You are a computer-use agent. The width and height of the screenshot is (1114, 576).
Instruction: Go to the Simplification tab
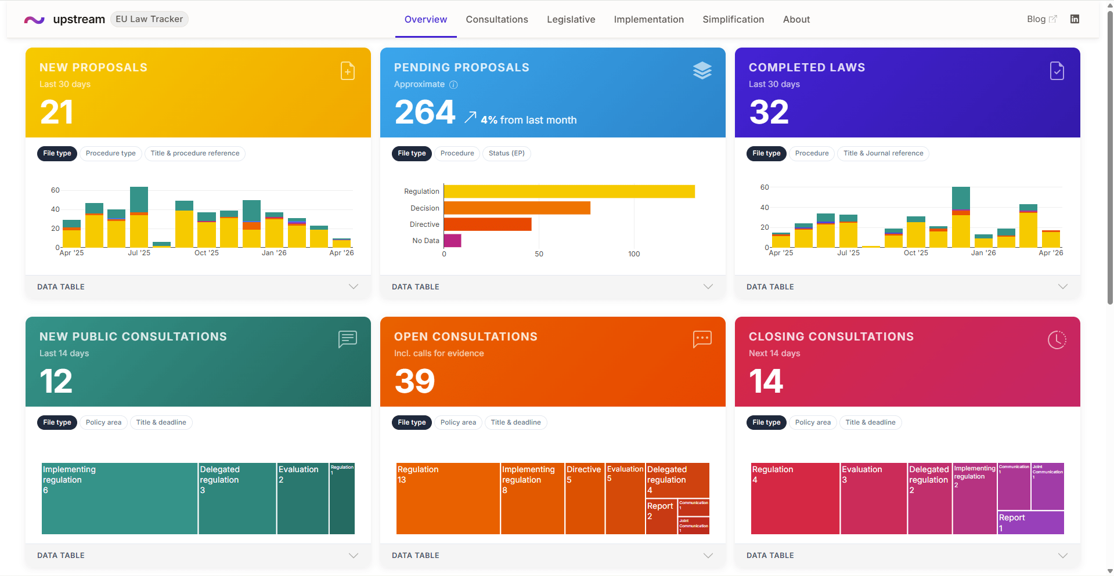(733, 20)
